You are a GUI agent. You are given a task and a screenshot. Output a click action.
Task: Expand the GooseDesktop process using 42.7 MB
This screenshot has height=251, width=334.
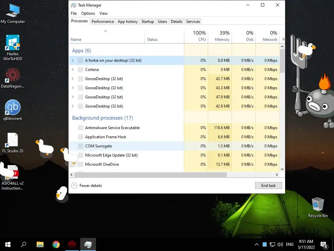73,79
